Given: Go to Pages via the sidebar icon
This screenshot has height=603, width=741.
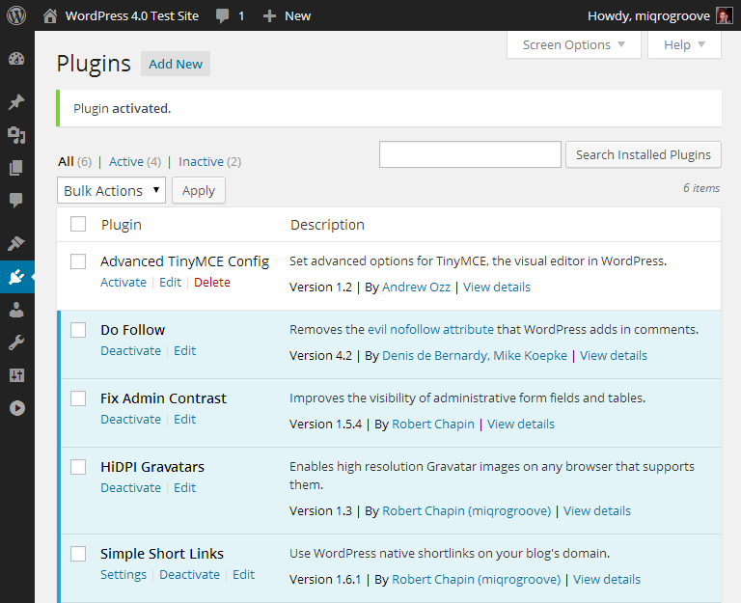Looking at the screenshot, I should pos(16,168).
